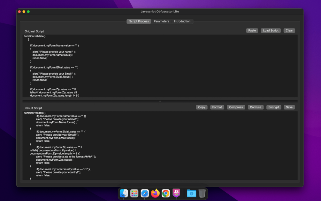This screenshot has height=201, width=321.
Task: Open Launchpad in the dock
Action: tap(134, 193)
